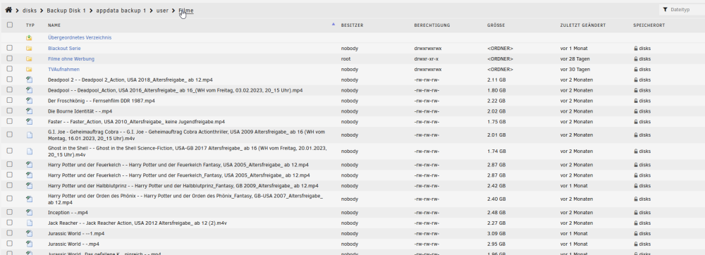Click file icon of Die Bourne Identität
Screen dimensions: 705x255
coord(29,111)
